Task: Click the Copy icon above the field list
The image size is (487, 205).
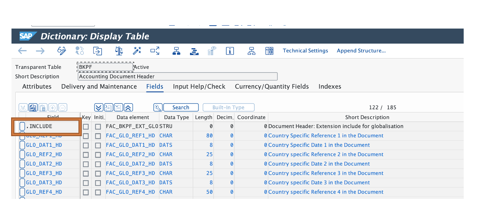Action: [x=32, y=107]
